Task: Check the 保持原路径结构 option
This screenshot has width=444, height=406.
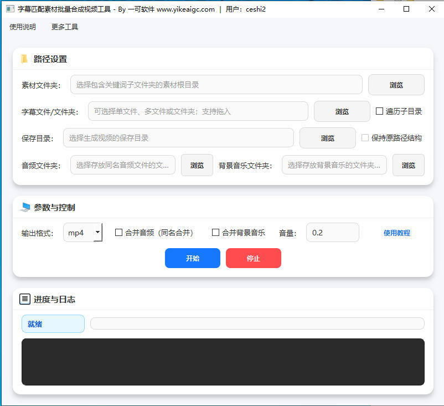Action: (365, 138)
